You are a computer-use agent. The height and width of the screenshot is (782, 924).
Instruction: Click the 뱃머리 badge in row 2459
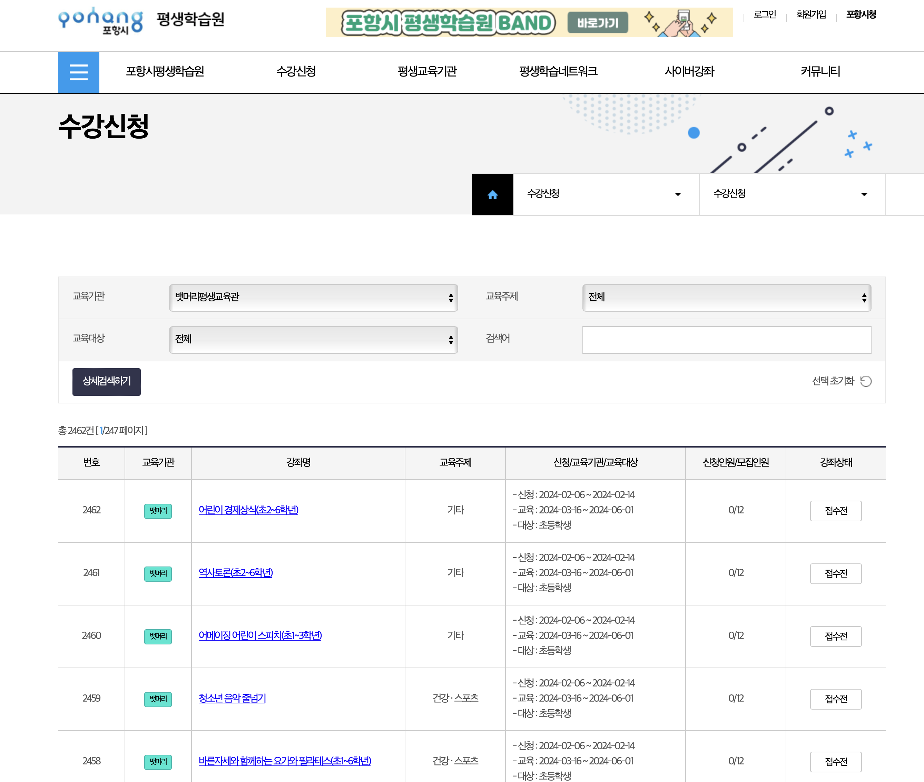[158, 699]
